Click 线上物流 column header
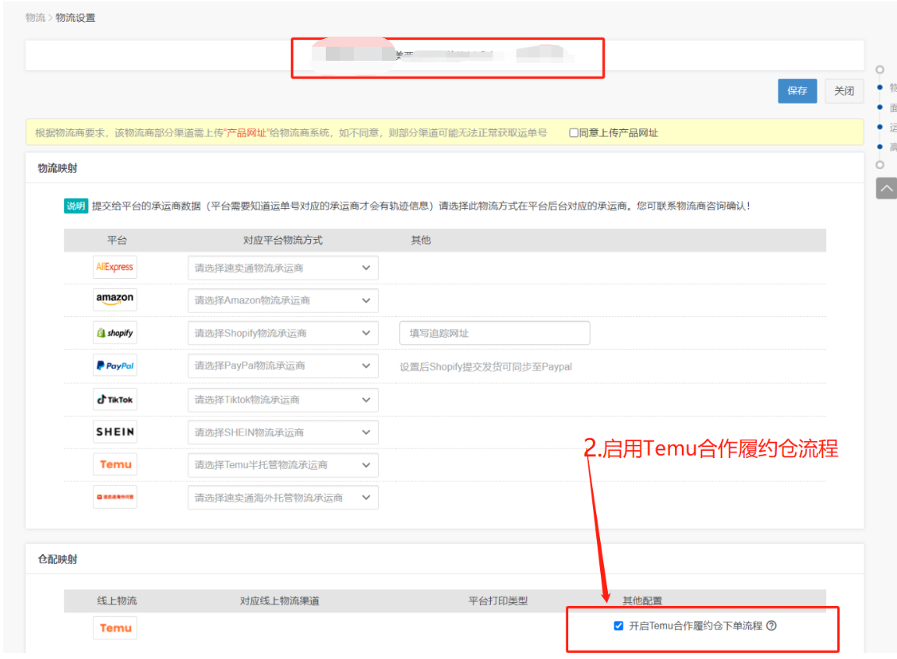Screen dimensions: 897x659 pos(117,601)
